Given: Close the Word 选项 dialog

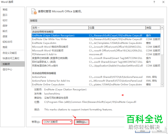Looking at the screenshot, I should [x=163, y=2].
